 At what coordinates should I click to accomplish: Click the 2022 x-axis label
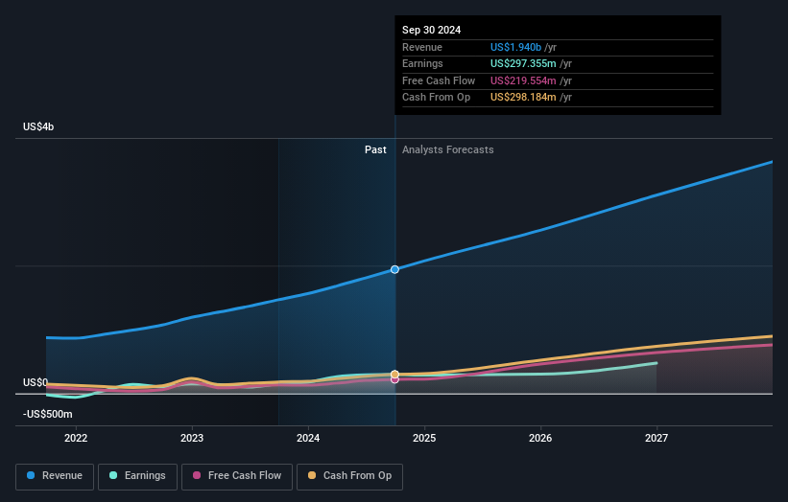click(76, 438)
